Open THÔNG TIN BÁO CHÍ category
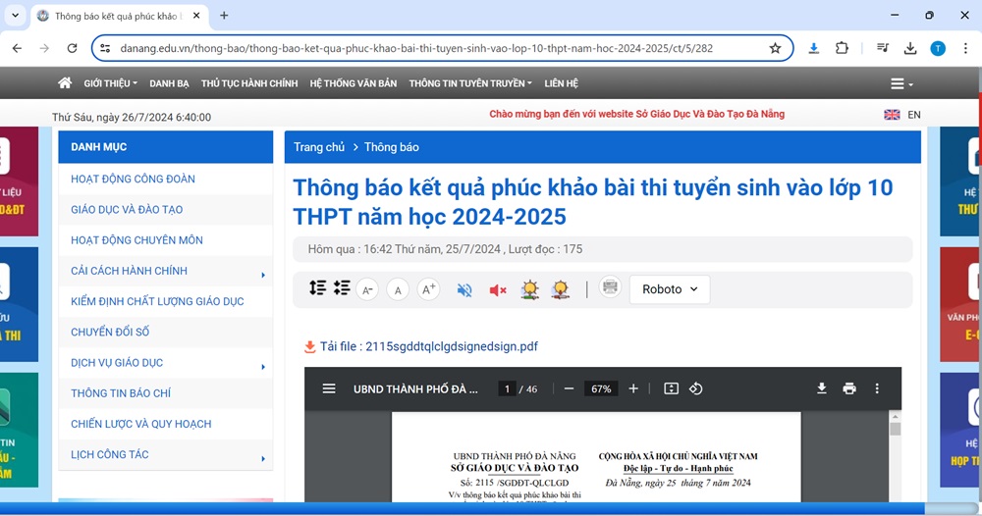 (x=165, y=393)
